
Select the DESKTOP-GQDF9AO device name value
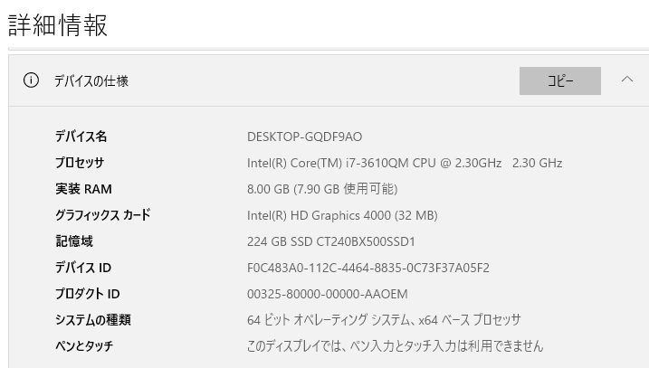(x=305, y=137)
